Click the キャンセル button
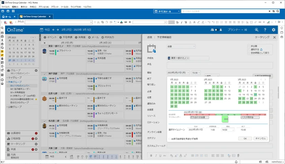This screenshot has height=164, width=285. 260,138
